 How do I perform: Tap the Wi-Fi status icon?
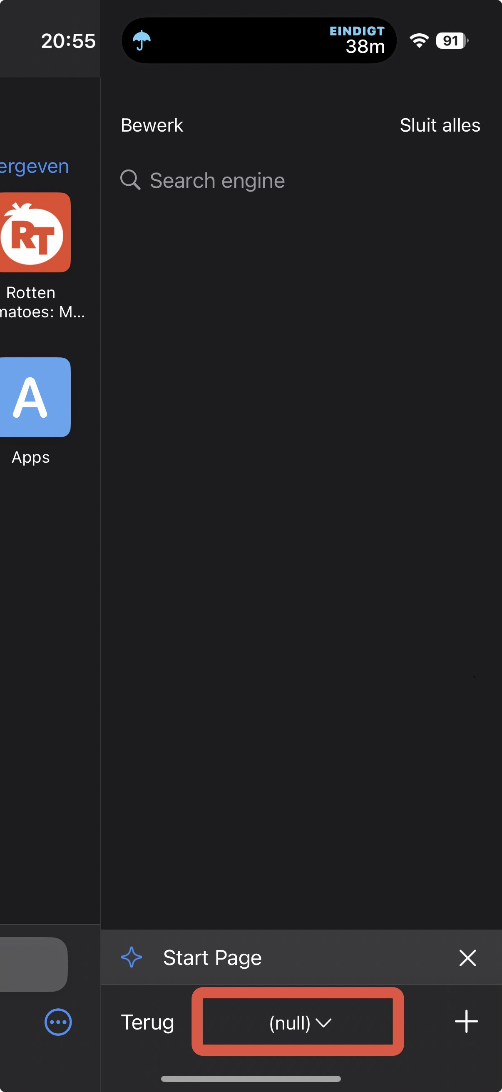419,41
